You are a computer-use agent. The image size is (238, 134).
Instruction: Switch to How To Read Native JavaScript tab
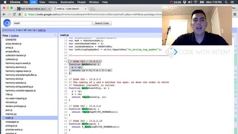33,9
